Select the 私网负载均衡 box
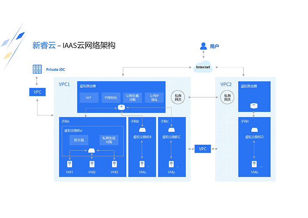Image resolution: width=308 pixels, height=218 pixels. [109, 140]
